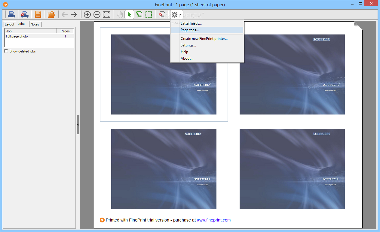Zoom out using the minus circle icon
Screen dimensions: 380x232
97,14
